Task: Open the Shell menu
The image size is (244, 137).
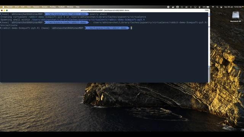Action: [17, 7]
